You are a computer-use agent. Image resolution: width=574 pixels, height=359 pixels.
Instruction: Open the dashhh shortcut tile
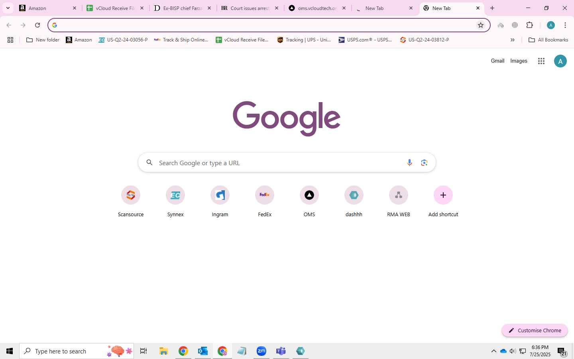pyautogui.click(x=354, y=202)
